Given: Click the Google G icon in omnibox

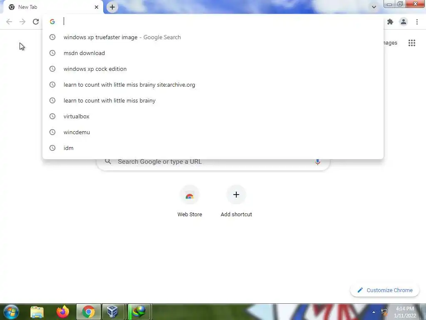Looking at the screenshot, I should click(x=52, y=22).
